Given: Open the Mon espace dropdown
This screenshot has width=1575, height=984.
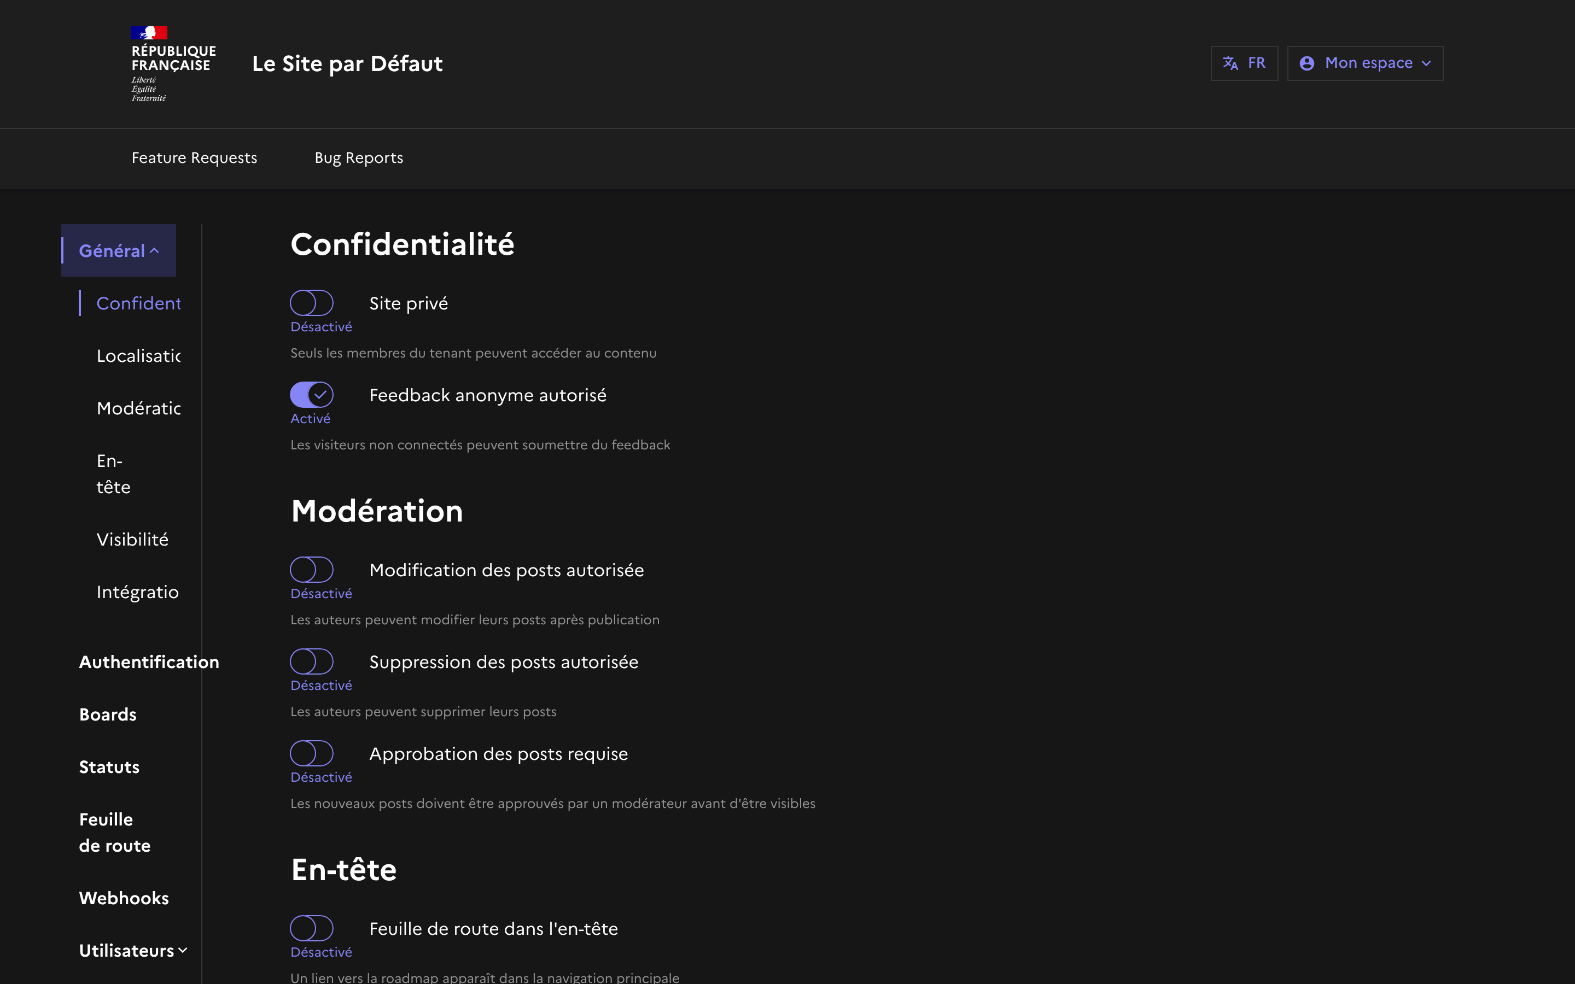Looking at the screenshot, I should pos(1365,63).
